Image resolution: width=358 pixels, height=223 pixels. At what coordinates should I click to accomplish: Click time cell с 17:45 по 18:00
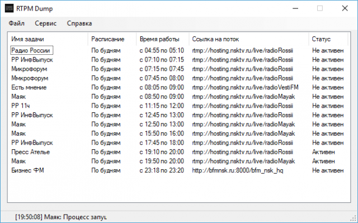click(162, 143)
